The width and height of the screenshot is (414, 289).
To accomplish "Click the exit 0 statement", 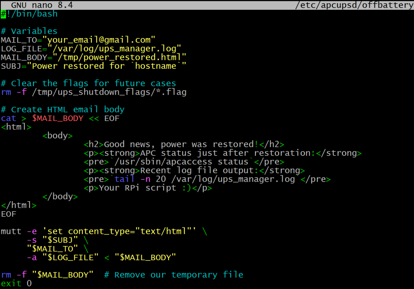I will pos(17,283).
